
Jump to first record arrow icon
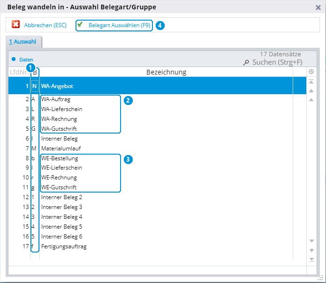click(x=311, y=82)
